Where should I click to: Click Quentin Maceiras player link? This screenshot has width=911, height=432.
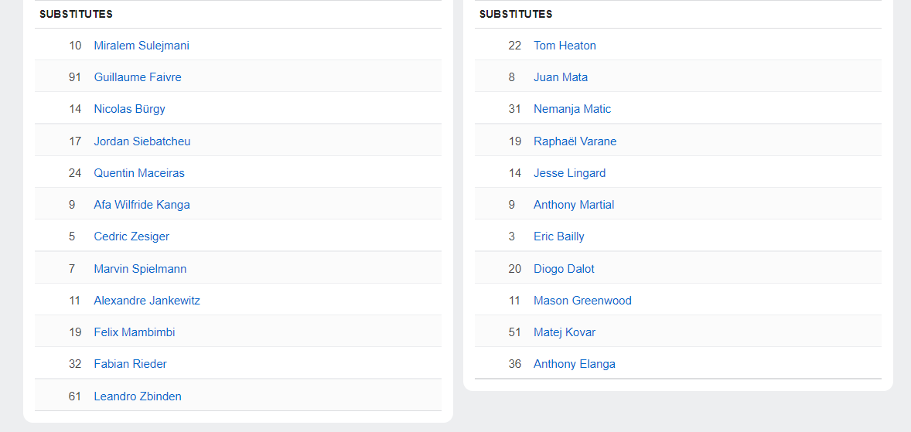point(139,173)
